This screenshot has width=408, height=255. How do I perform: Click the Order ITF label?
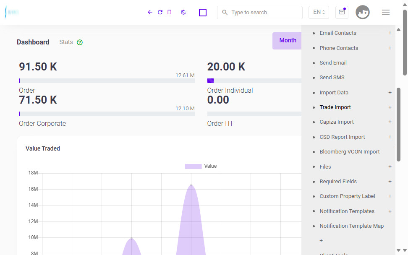pyautogui.click(x=221, y=123)
